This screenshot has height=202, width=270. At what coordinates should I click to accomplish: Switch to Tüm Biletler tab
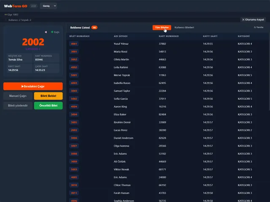click(162, 27)
